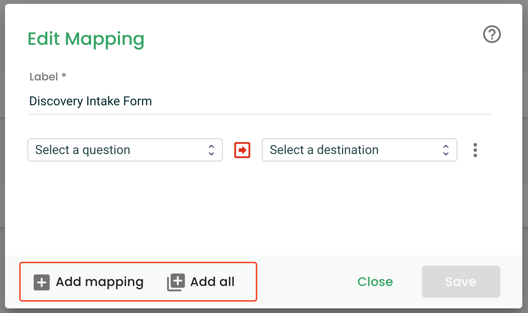Open the Select a question dropdown
The image size is (528, 313).
click(125, 150)
